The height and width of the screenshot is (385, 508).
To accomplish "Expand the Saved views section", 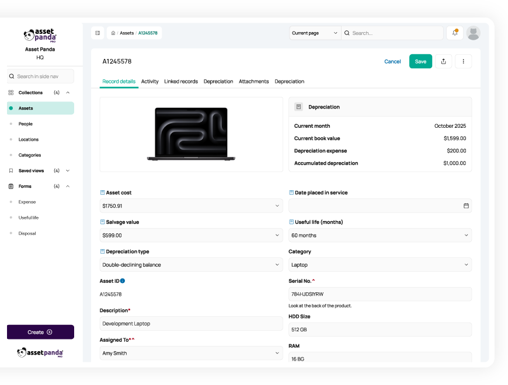I will 68,171.
